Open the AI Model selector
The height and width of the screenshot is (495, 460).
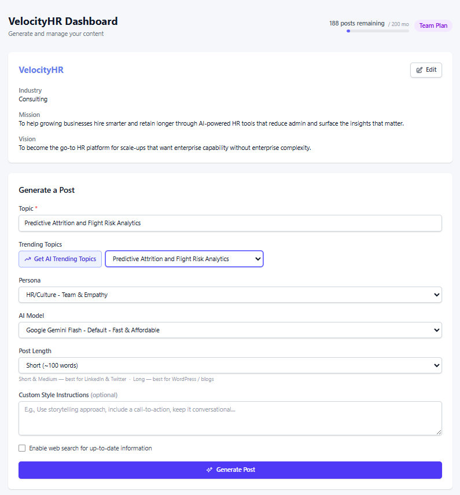click(230, 330)
